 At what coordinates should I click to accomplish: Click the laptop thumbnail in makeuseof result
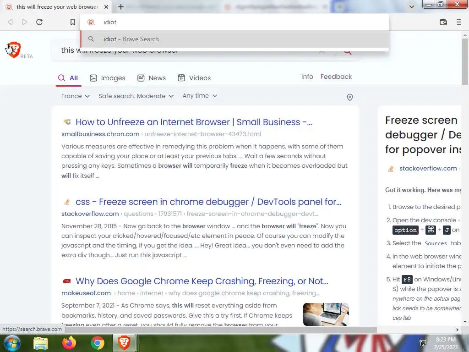326,314
